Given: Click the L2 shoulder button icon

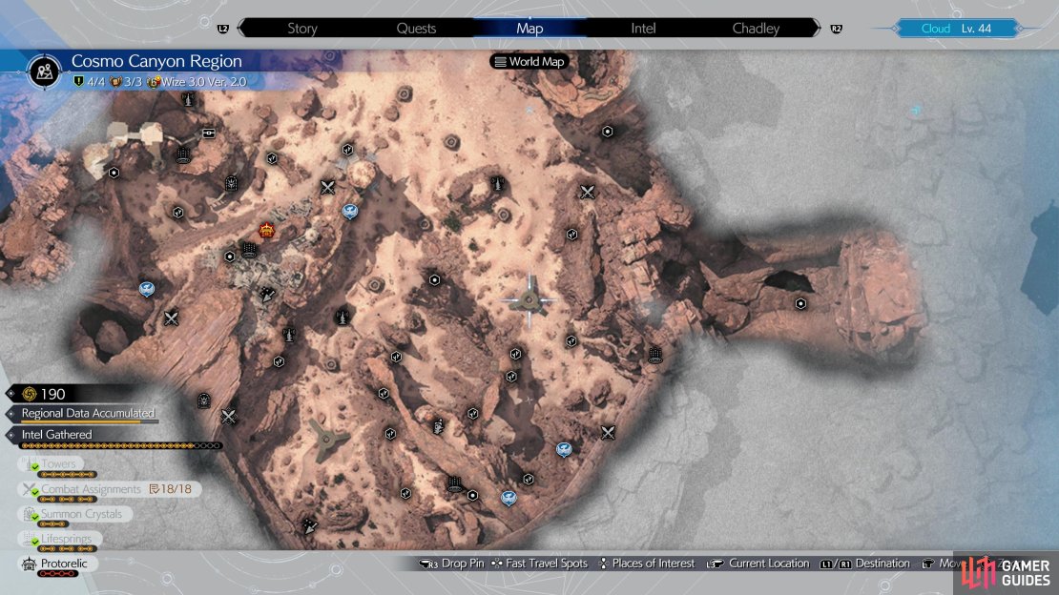Looking at the screenshot, I should tap(223, 29).
